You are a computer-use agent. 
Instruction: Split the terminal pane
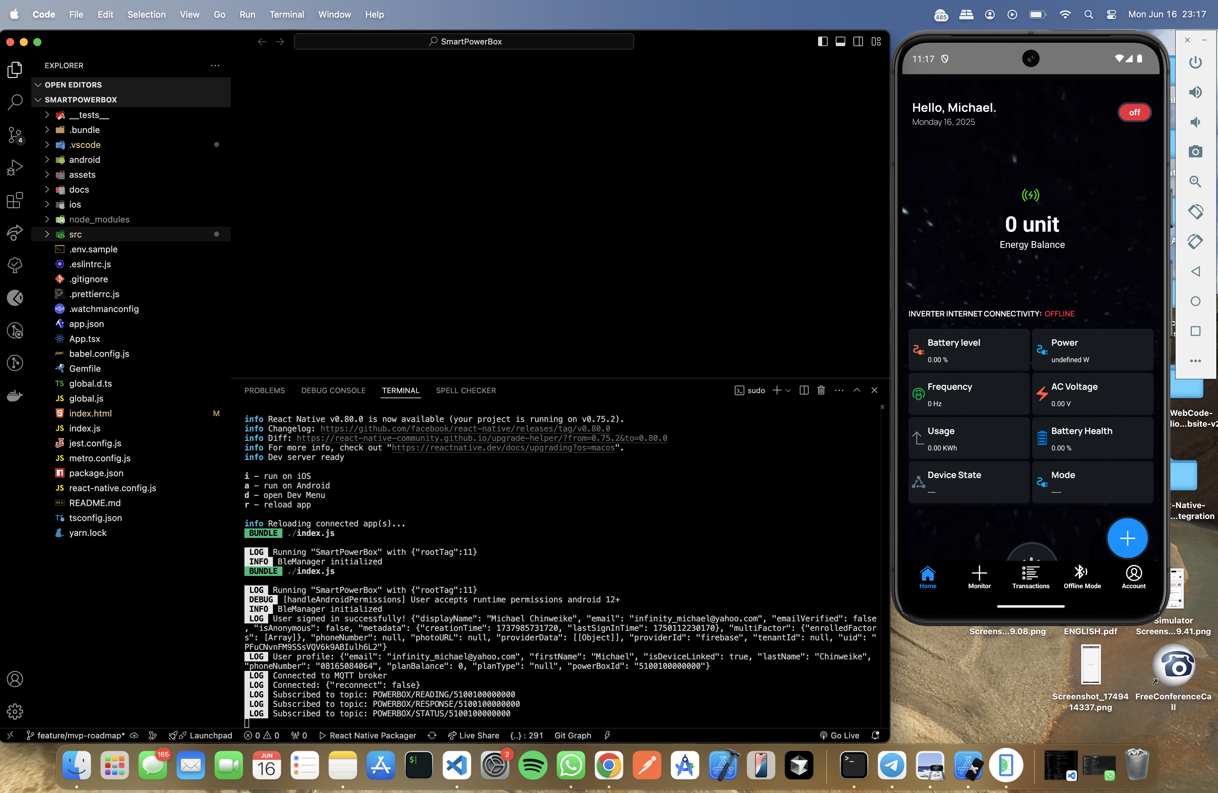(x=804, y=391)
